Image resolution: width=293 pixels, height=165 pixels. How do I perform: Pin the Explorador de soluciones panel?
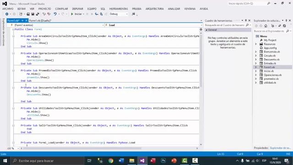286,20
